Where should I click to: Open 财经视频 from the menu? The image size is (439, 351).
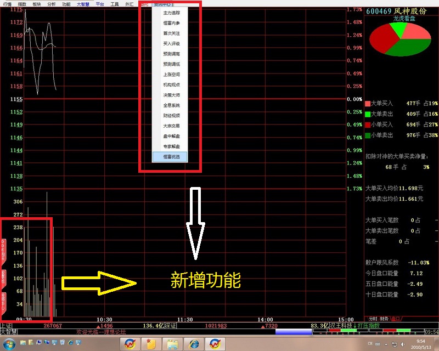170,116
